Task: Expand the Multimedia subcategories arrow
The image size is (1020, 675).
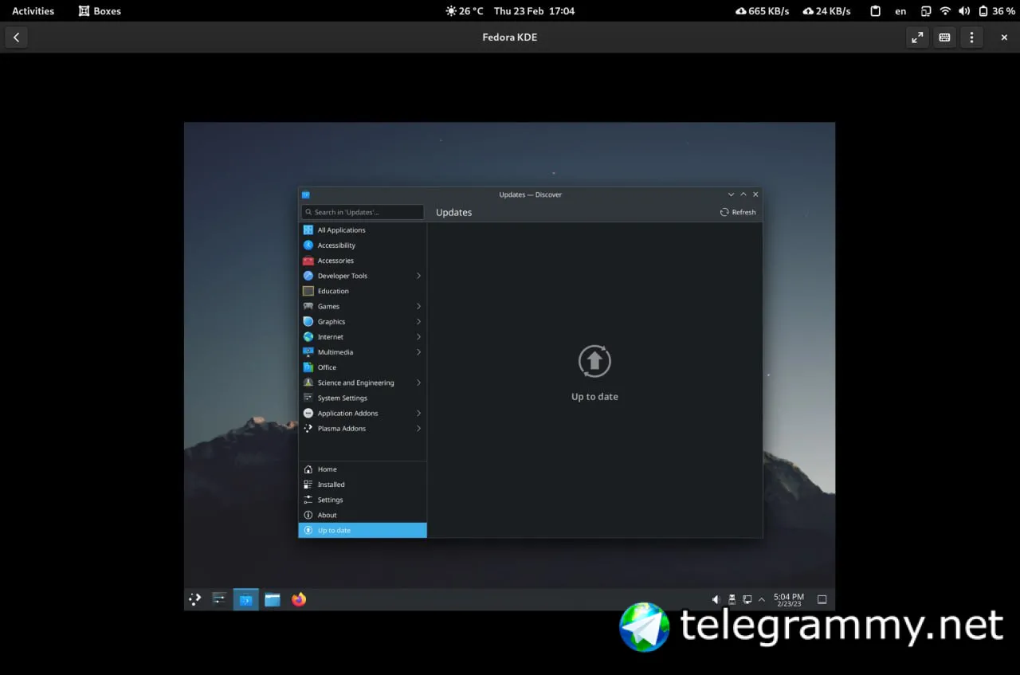Action: [x=418, y=352]
